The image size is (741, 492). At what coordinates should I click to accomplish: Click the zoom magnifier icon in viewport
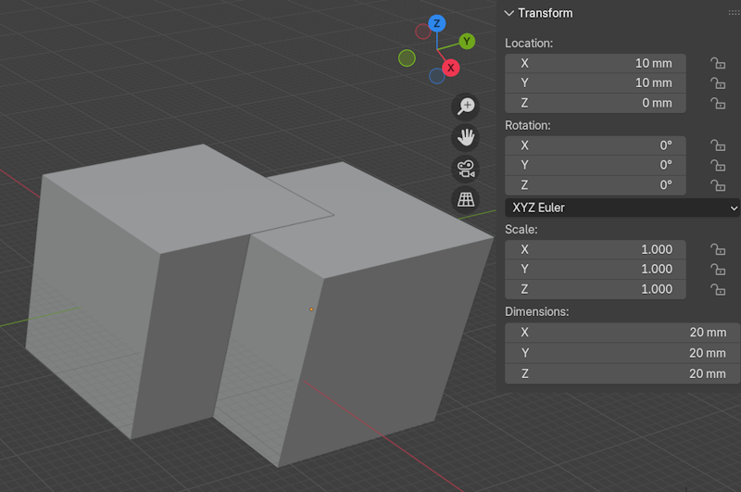465,107
